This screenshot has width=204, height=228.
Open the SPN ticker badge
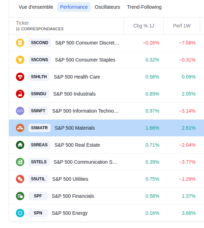tap(38, 213)
